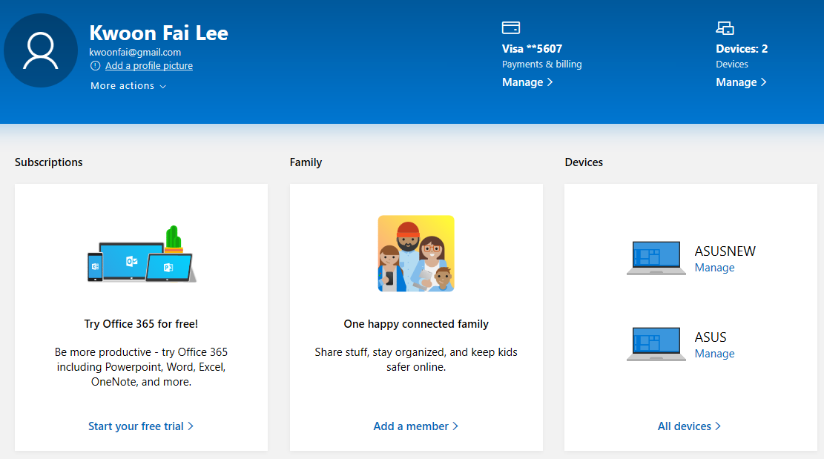Screen dimensions: 824x459
Task: Click the Visa **5607 payment label
Action: [x=532, y=49]
